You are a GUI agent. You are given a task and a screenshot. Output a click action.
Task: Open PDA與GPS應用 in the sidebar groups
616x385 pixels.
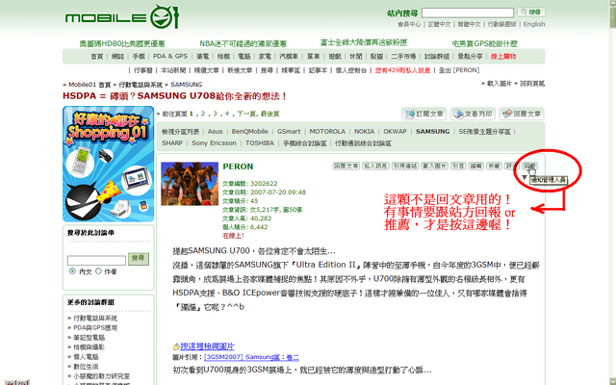95,328
